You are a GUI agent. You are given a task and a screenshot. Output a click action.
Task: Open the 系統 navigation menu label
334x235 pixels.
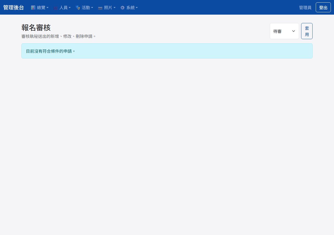(x=130, y=8)
